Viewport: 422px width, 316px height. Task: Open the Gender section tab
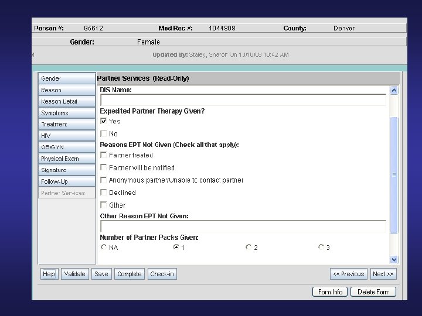pyautogui.click(x=67, y=78)
